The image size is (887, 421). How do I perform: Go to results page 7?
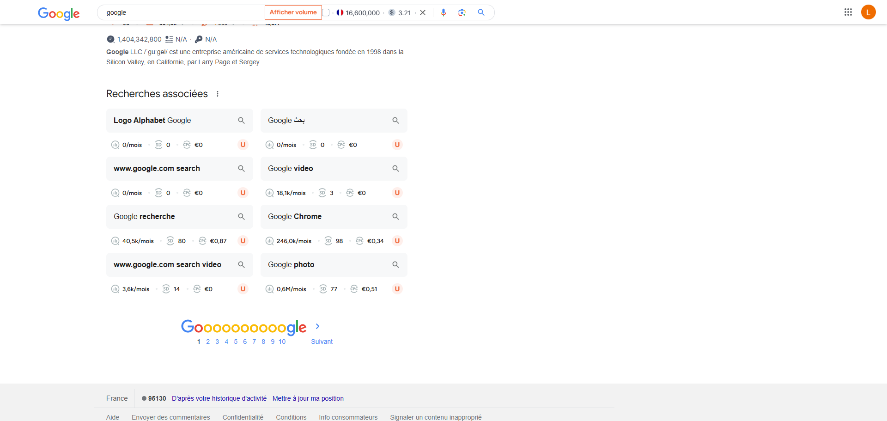[x=254, y=342]
